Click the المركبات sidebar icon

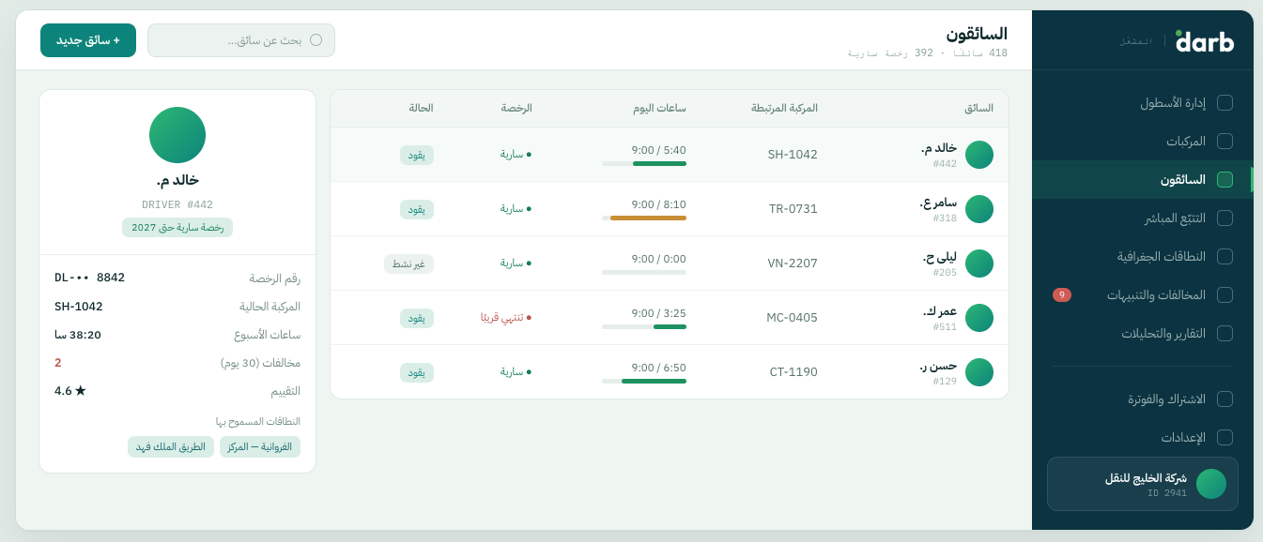click(1224, 142)
